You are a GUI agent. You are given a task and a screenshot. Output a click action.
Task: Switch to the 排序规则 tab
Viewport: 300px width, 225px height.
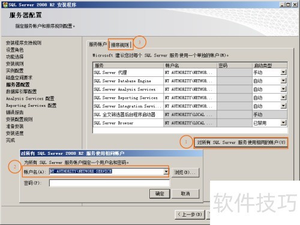pos(120,45)
